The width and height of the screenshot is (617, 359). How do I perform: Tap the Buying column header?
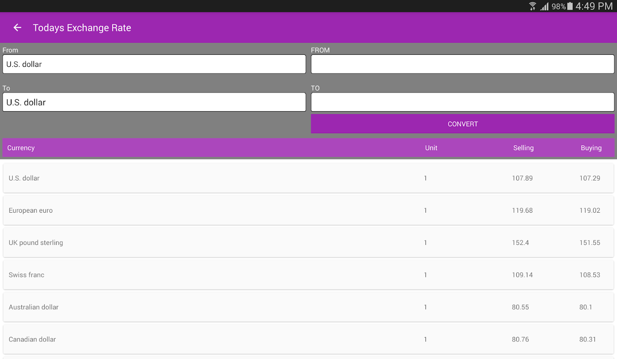[x=591, y=148]
